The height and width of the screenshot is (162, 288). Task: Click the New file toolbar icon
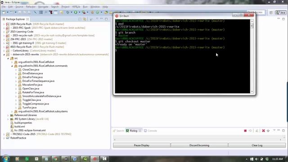(x=4, y=12)
